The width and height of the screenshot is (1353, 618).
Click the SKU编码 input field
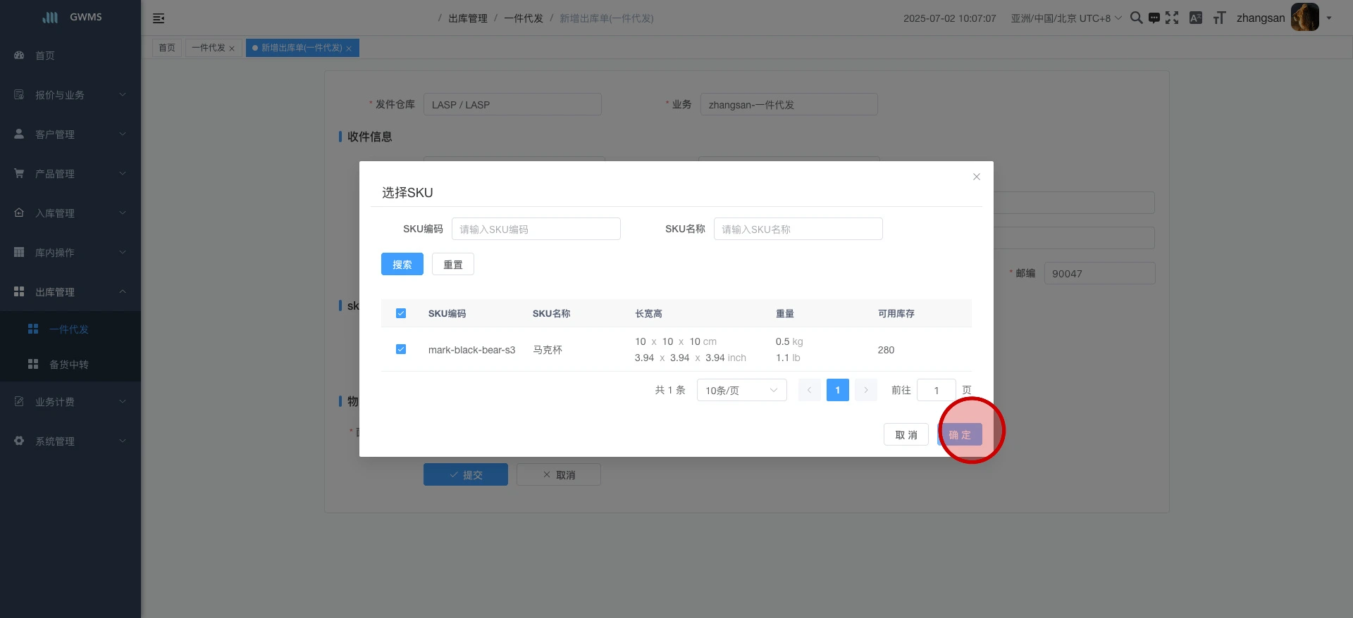coord(536,229)
